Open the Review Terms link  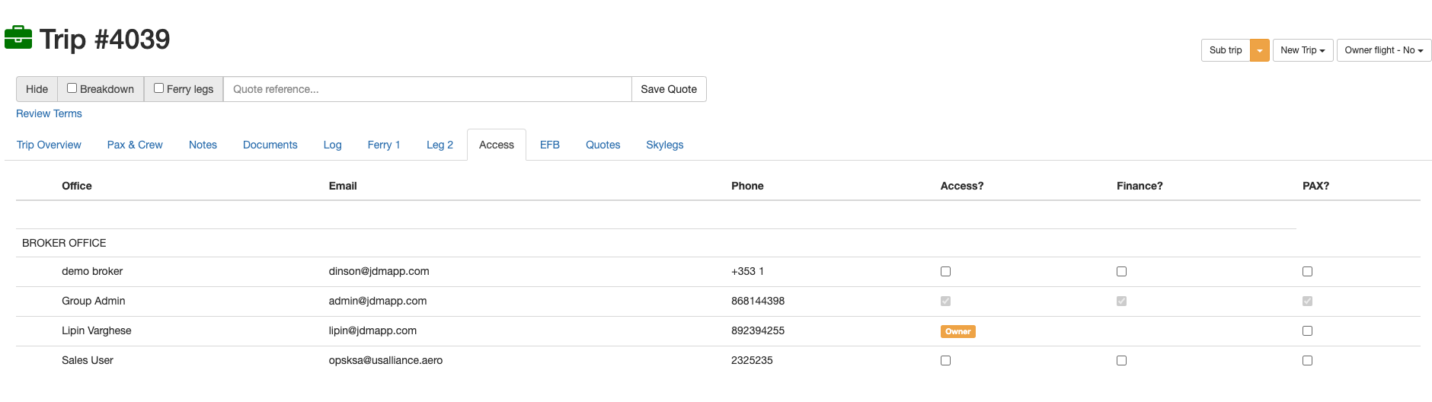pos(49,113)
